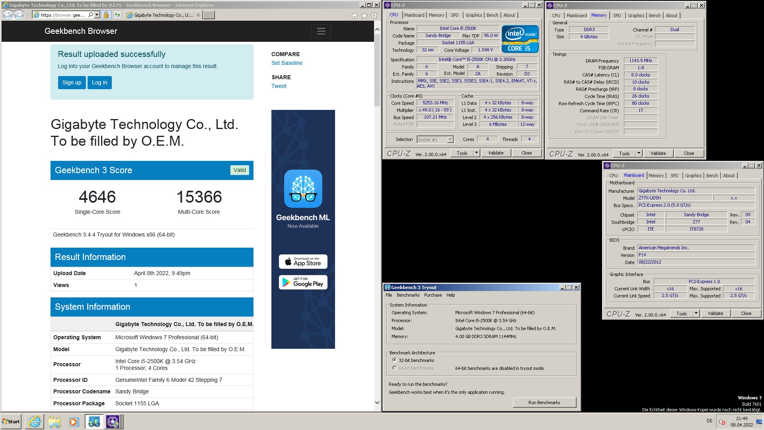Switch to CPU-Z app in taskbar
This screenshot has width=764, height=430.
113,422
